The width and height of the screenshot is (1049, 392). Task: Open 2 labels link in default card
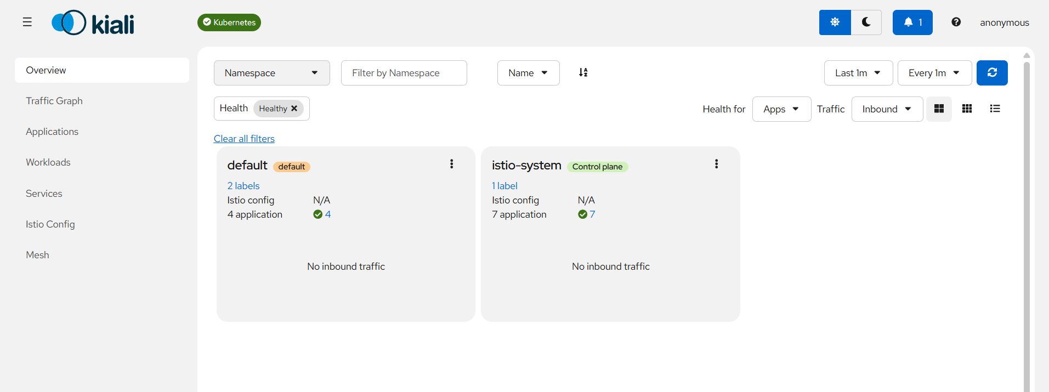243,186
